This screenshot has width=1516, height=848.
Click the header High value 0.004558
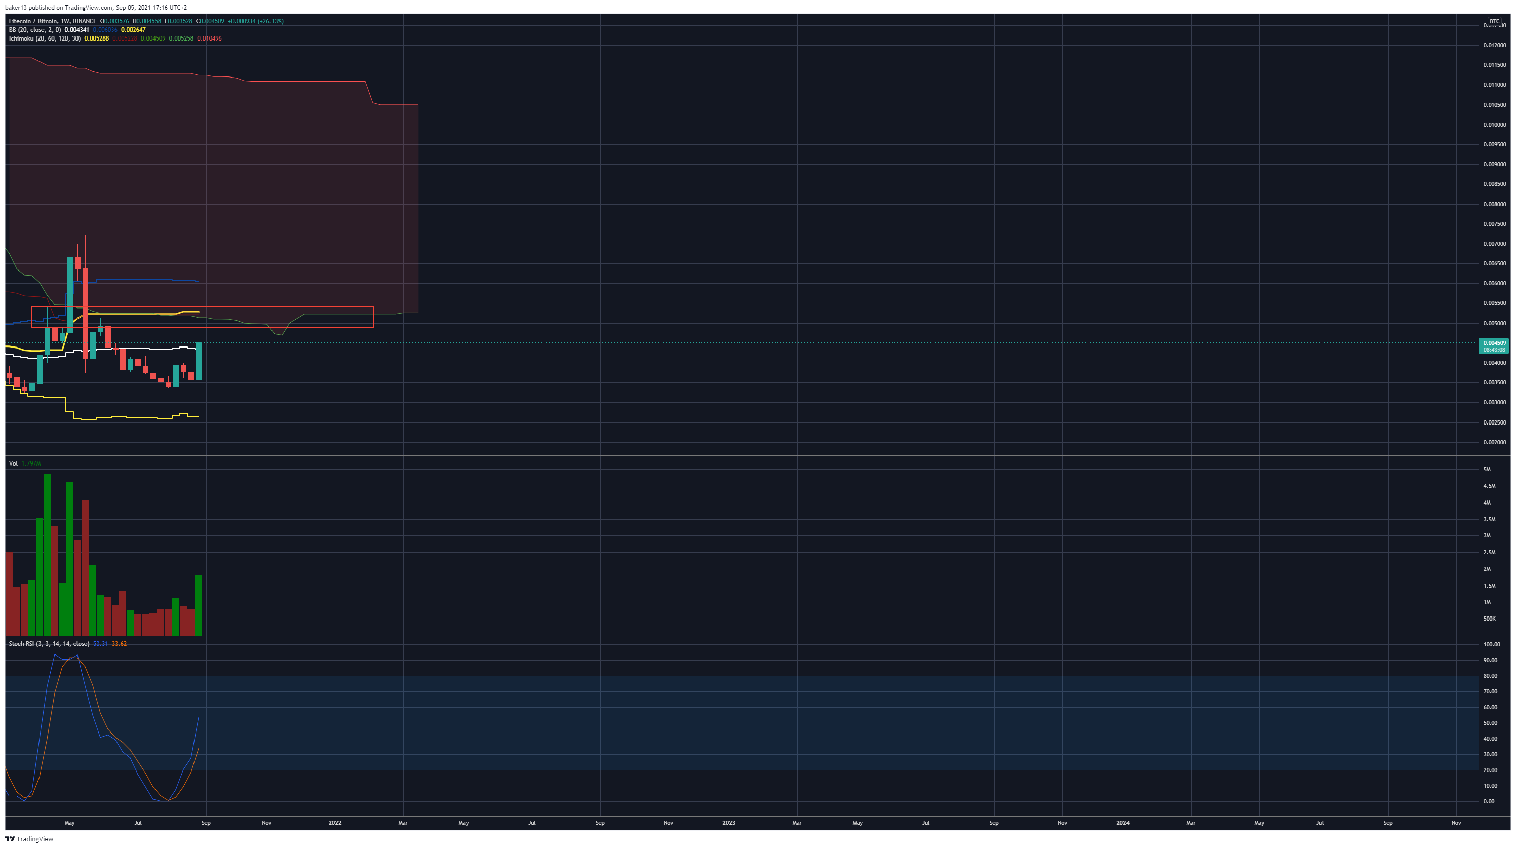pyautogui.click(x=149, y=21)
